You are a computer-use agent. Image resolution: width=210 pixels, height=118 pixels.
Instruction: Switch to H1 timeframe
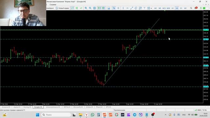click(173, 8)
